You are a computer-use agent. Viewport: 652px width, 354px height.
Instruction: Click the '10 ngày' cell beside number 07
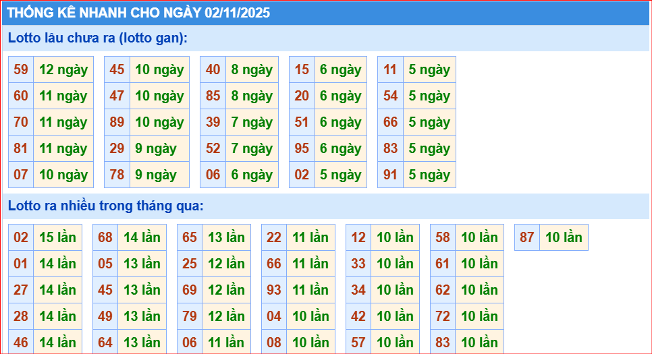[63, 175]
